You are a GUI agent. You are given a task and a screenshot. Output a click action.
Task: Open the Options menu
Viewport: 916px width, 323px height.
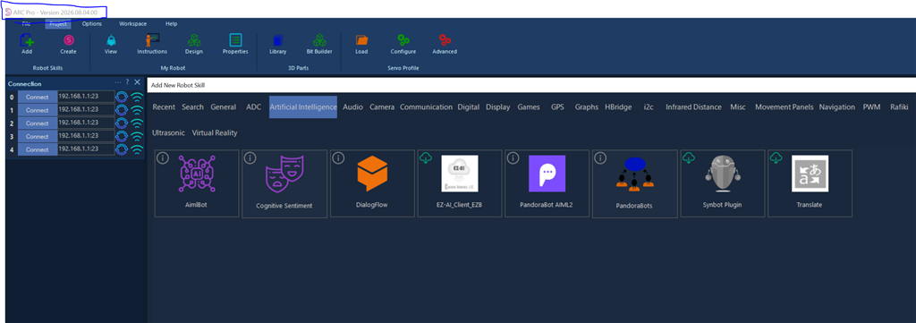coord(92,24)
